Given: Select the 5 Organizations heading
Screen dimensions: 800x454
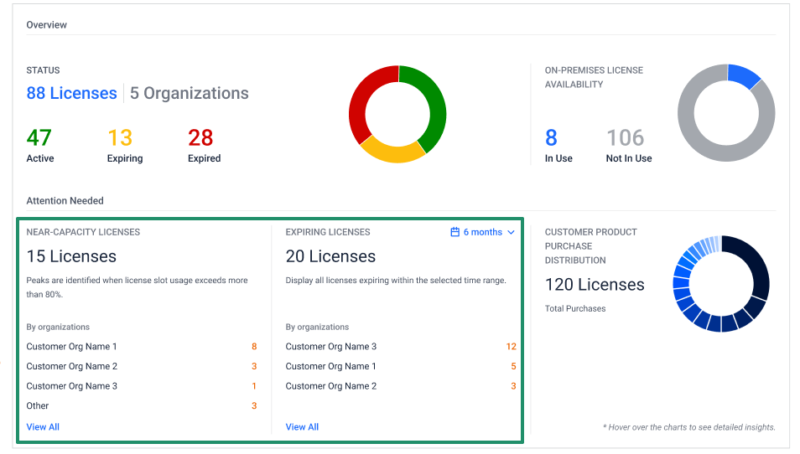Looking at the screenshot, I should pos(189,93).
